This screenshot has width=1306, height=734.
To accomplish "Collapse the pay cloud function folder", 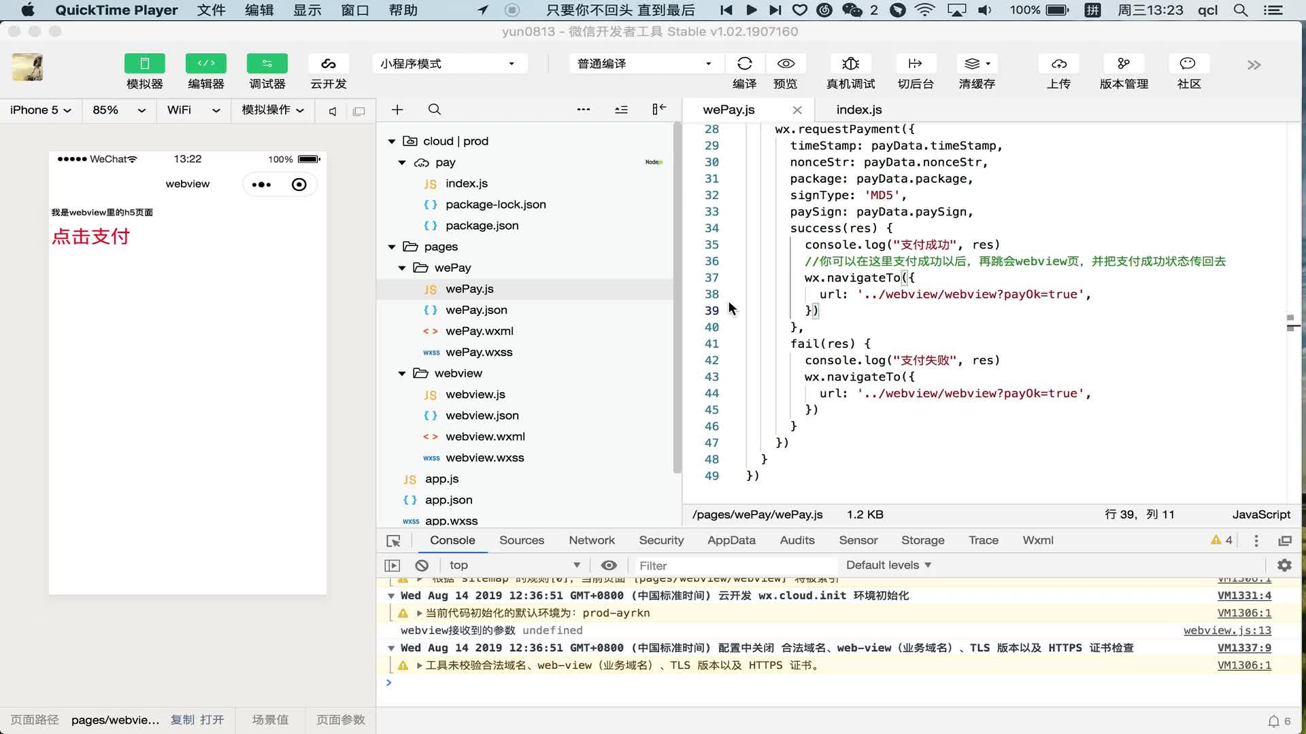I will coord(402,162).
